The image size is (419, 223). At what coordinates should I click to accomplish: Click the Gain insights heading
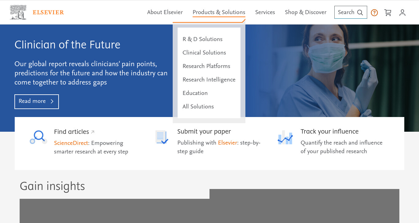point(52,186)
